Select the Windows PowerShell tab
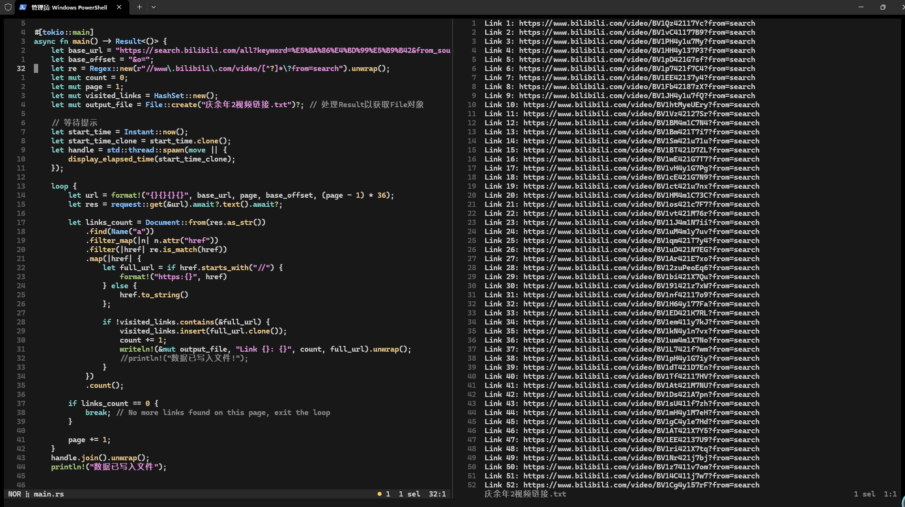Image resolution: width=905 pixels, height=507 pixels. pos(71,7)
